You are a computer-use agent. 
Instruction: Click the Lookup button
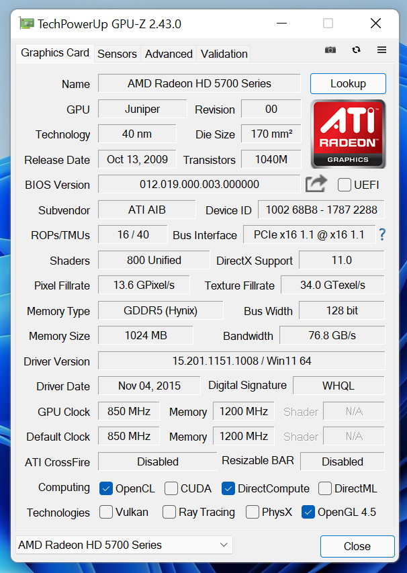(x=348, y=84)
